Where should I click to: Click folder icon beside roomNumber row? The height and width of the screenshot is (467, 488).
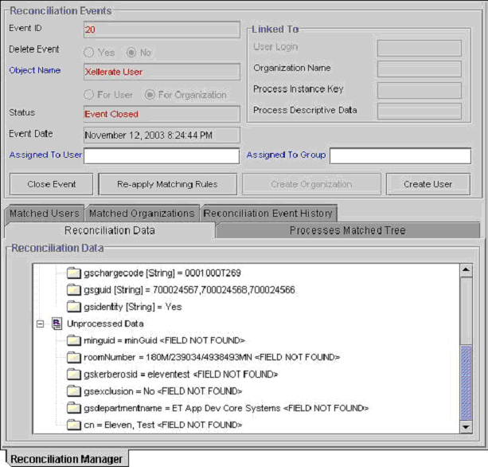(74, 357)
